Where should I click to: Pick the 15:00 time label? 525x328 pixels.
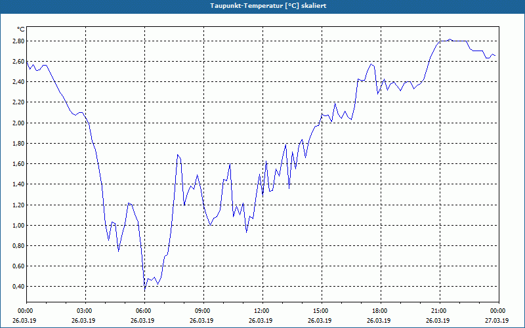[321, 311]
